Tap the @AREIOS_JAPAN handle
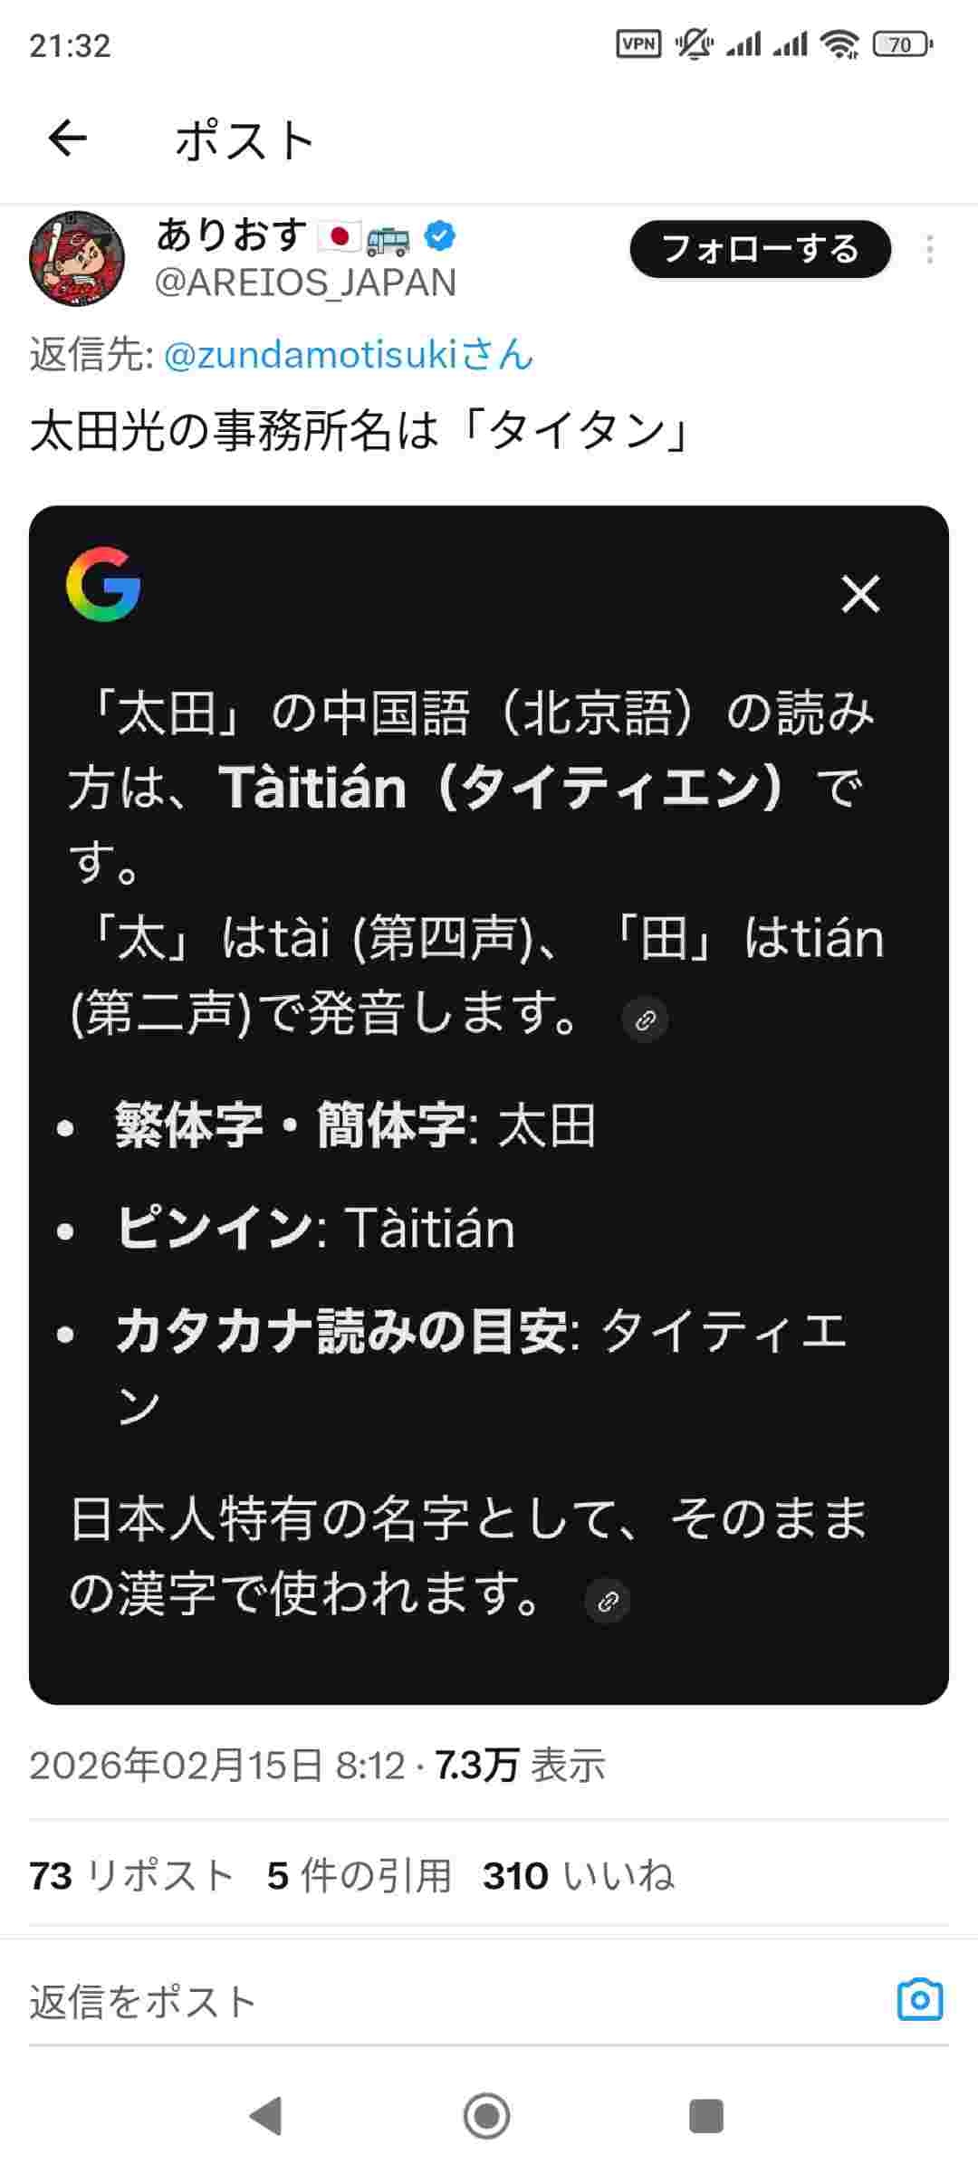The height and width of the screenshot is (2173, 978). tap(306, 282)
